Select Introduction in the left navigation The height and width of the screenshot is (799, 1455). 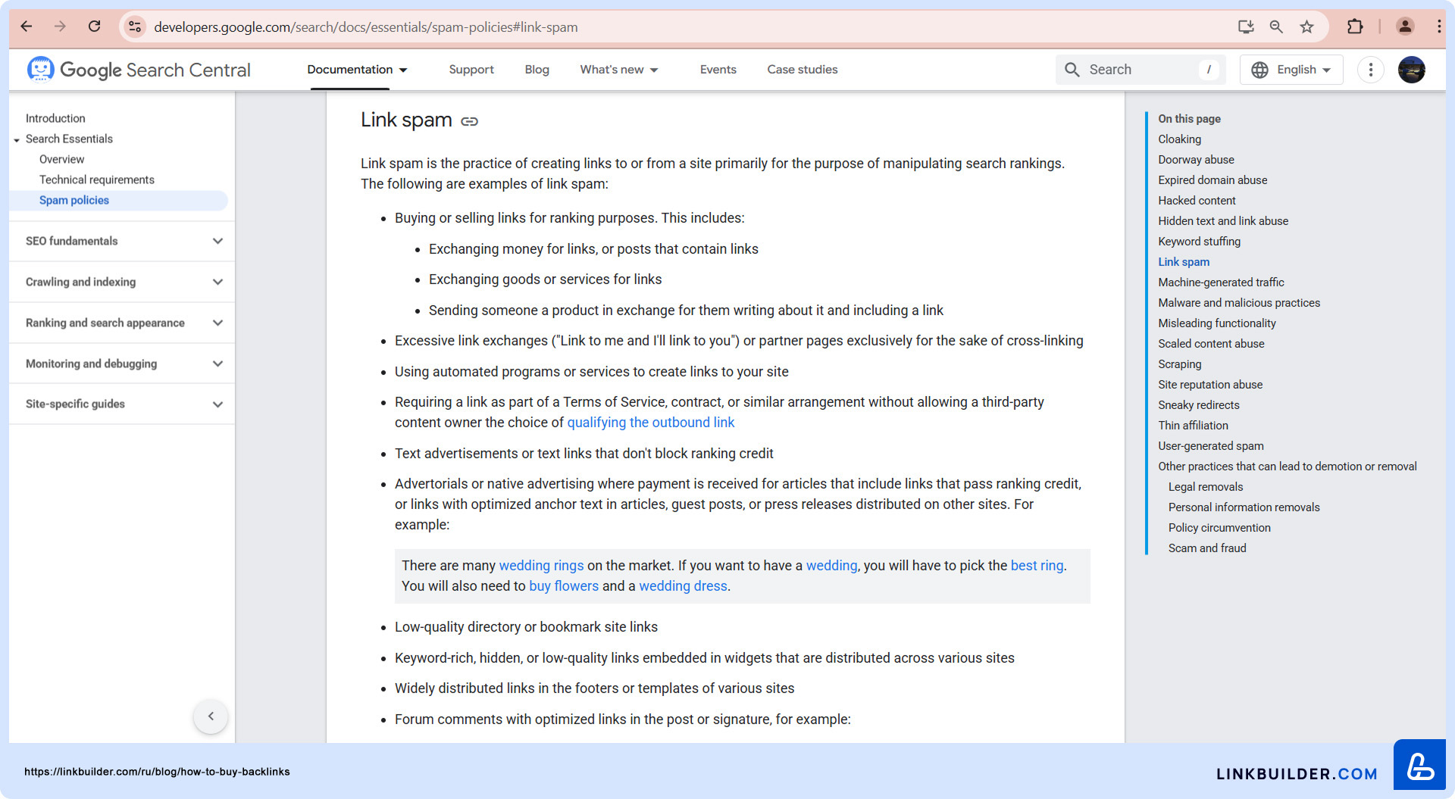coord(55,118)
